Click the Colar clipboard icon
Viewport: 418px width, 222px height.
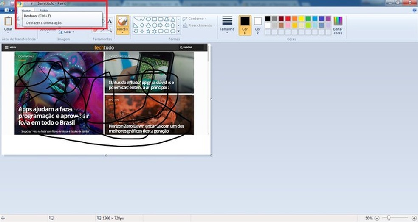[x=8, y=21]
